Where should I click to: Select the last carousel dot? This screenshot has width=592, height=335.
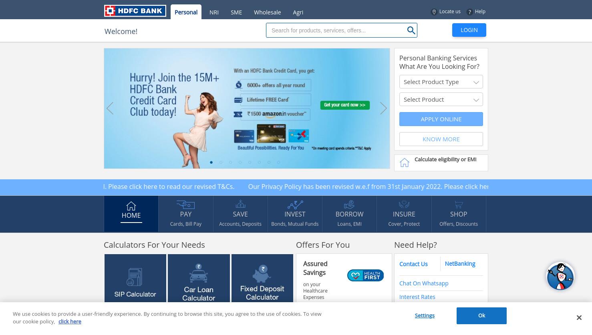(278, 162)
